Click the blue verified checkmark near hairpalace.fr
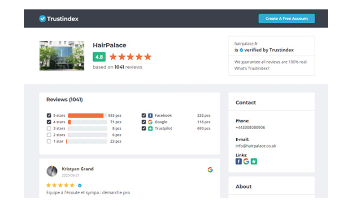This screenshot has width=352, height=212. [x=241, y=51]
